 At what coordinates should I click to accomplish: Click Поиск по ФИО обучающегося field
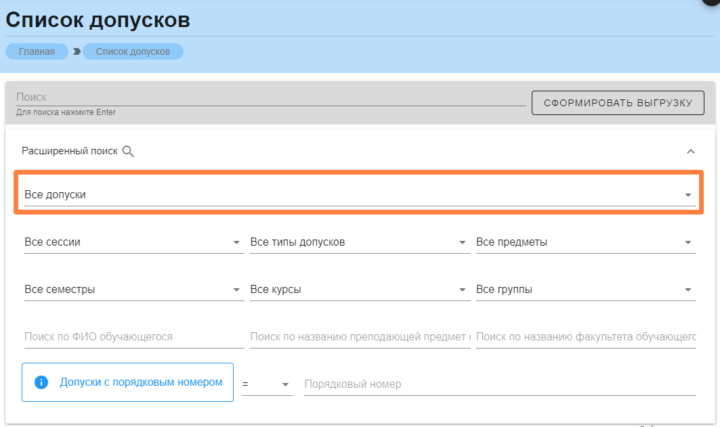[x=133, y=337]
